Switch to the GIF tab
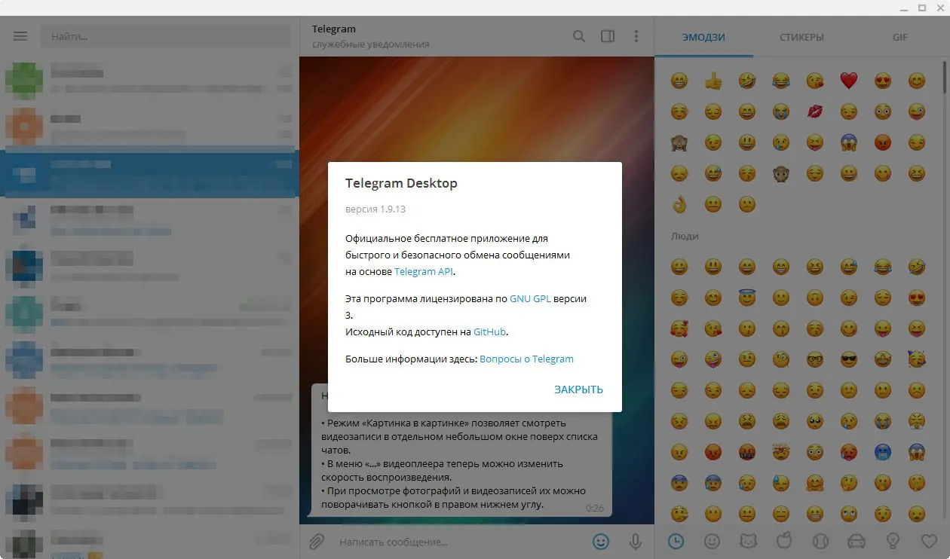 (x=900, y=37)
